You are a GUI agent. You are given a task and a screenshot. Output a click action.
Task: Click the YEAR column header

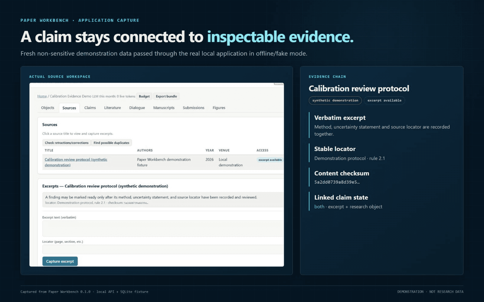tap(210, 150)
